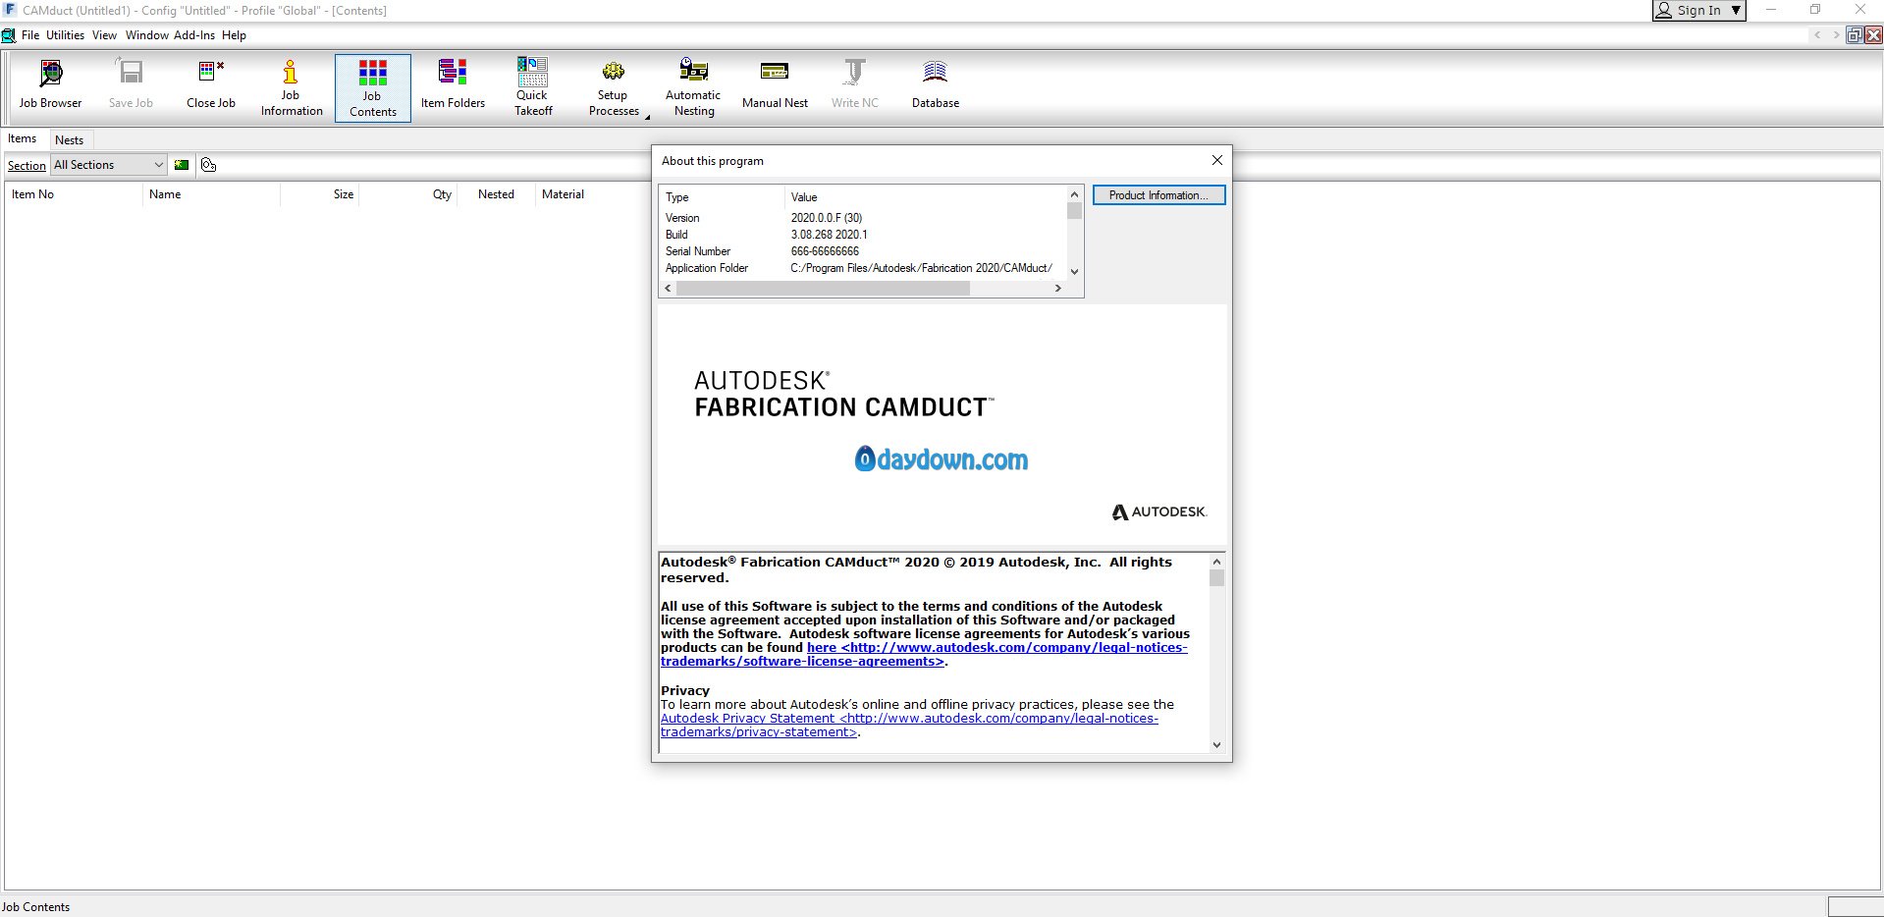
Task: Open the All Sections dropdown
Action: (x=109, y=165)
